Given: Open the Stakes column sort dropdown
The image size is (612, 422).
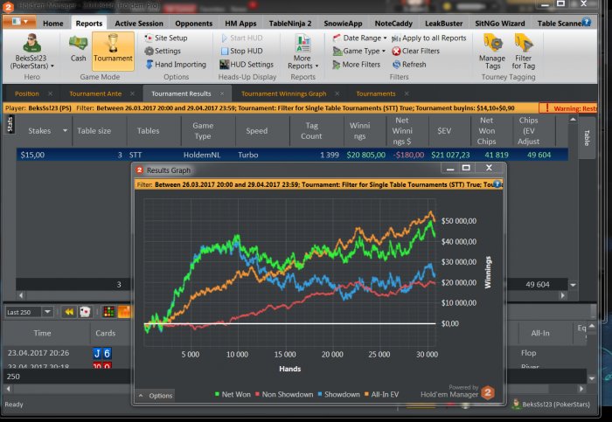Looking at the screenshot, I should tap(65, 131).
